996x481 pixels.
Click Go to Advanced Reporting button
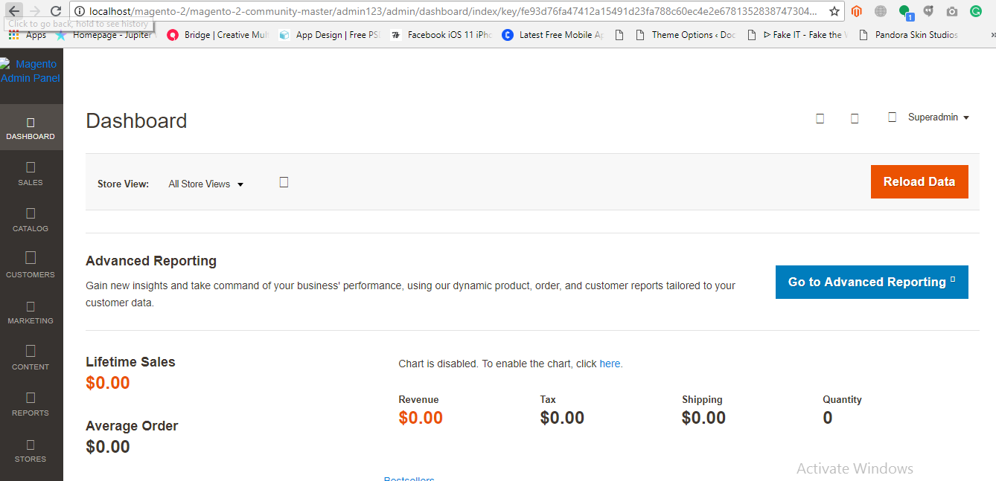click(871, 282)
